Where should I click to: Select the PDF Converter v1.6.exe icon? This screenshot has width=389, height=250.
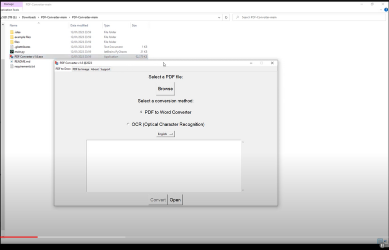pos(12,56)
